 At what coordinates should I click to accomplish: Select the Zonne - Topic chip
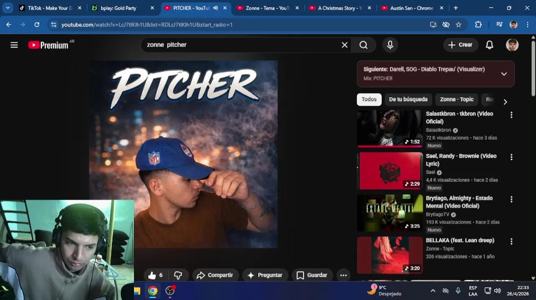[457, 100]
